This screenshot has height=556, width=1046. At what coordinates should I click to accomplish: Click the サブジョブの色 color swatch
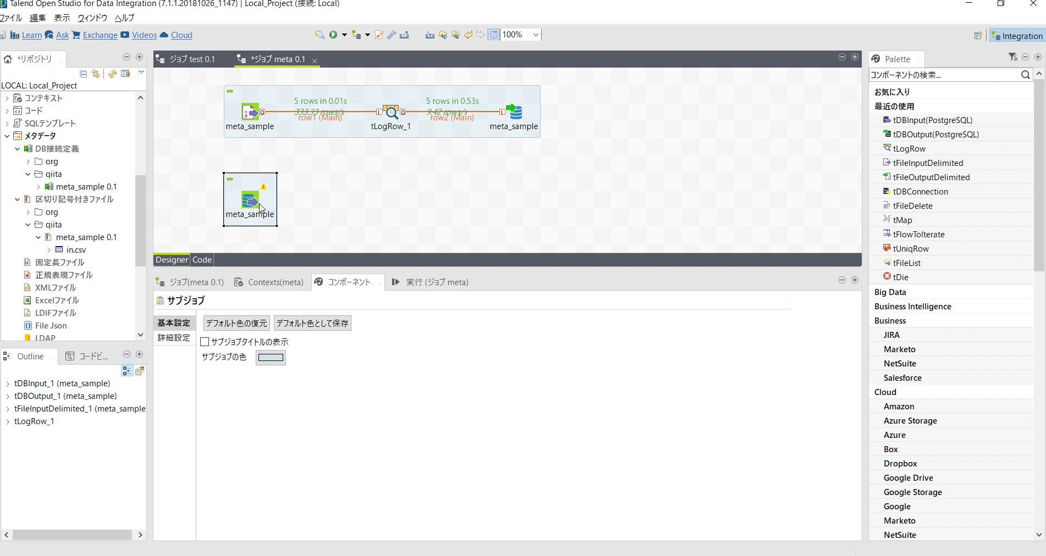[271, 357]
